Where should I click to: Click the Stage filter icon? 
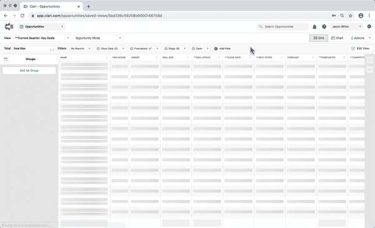166,49
